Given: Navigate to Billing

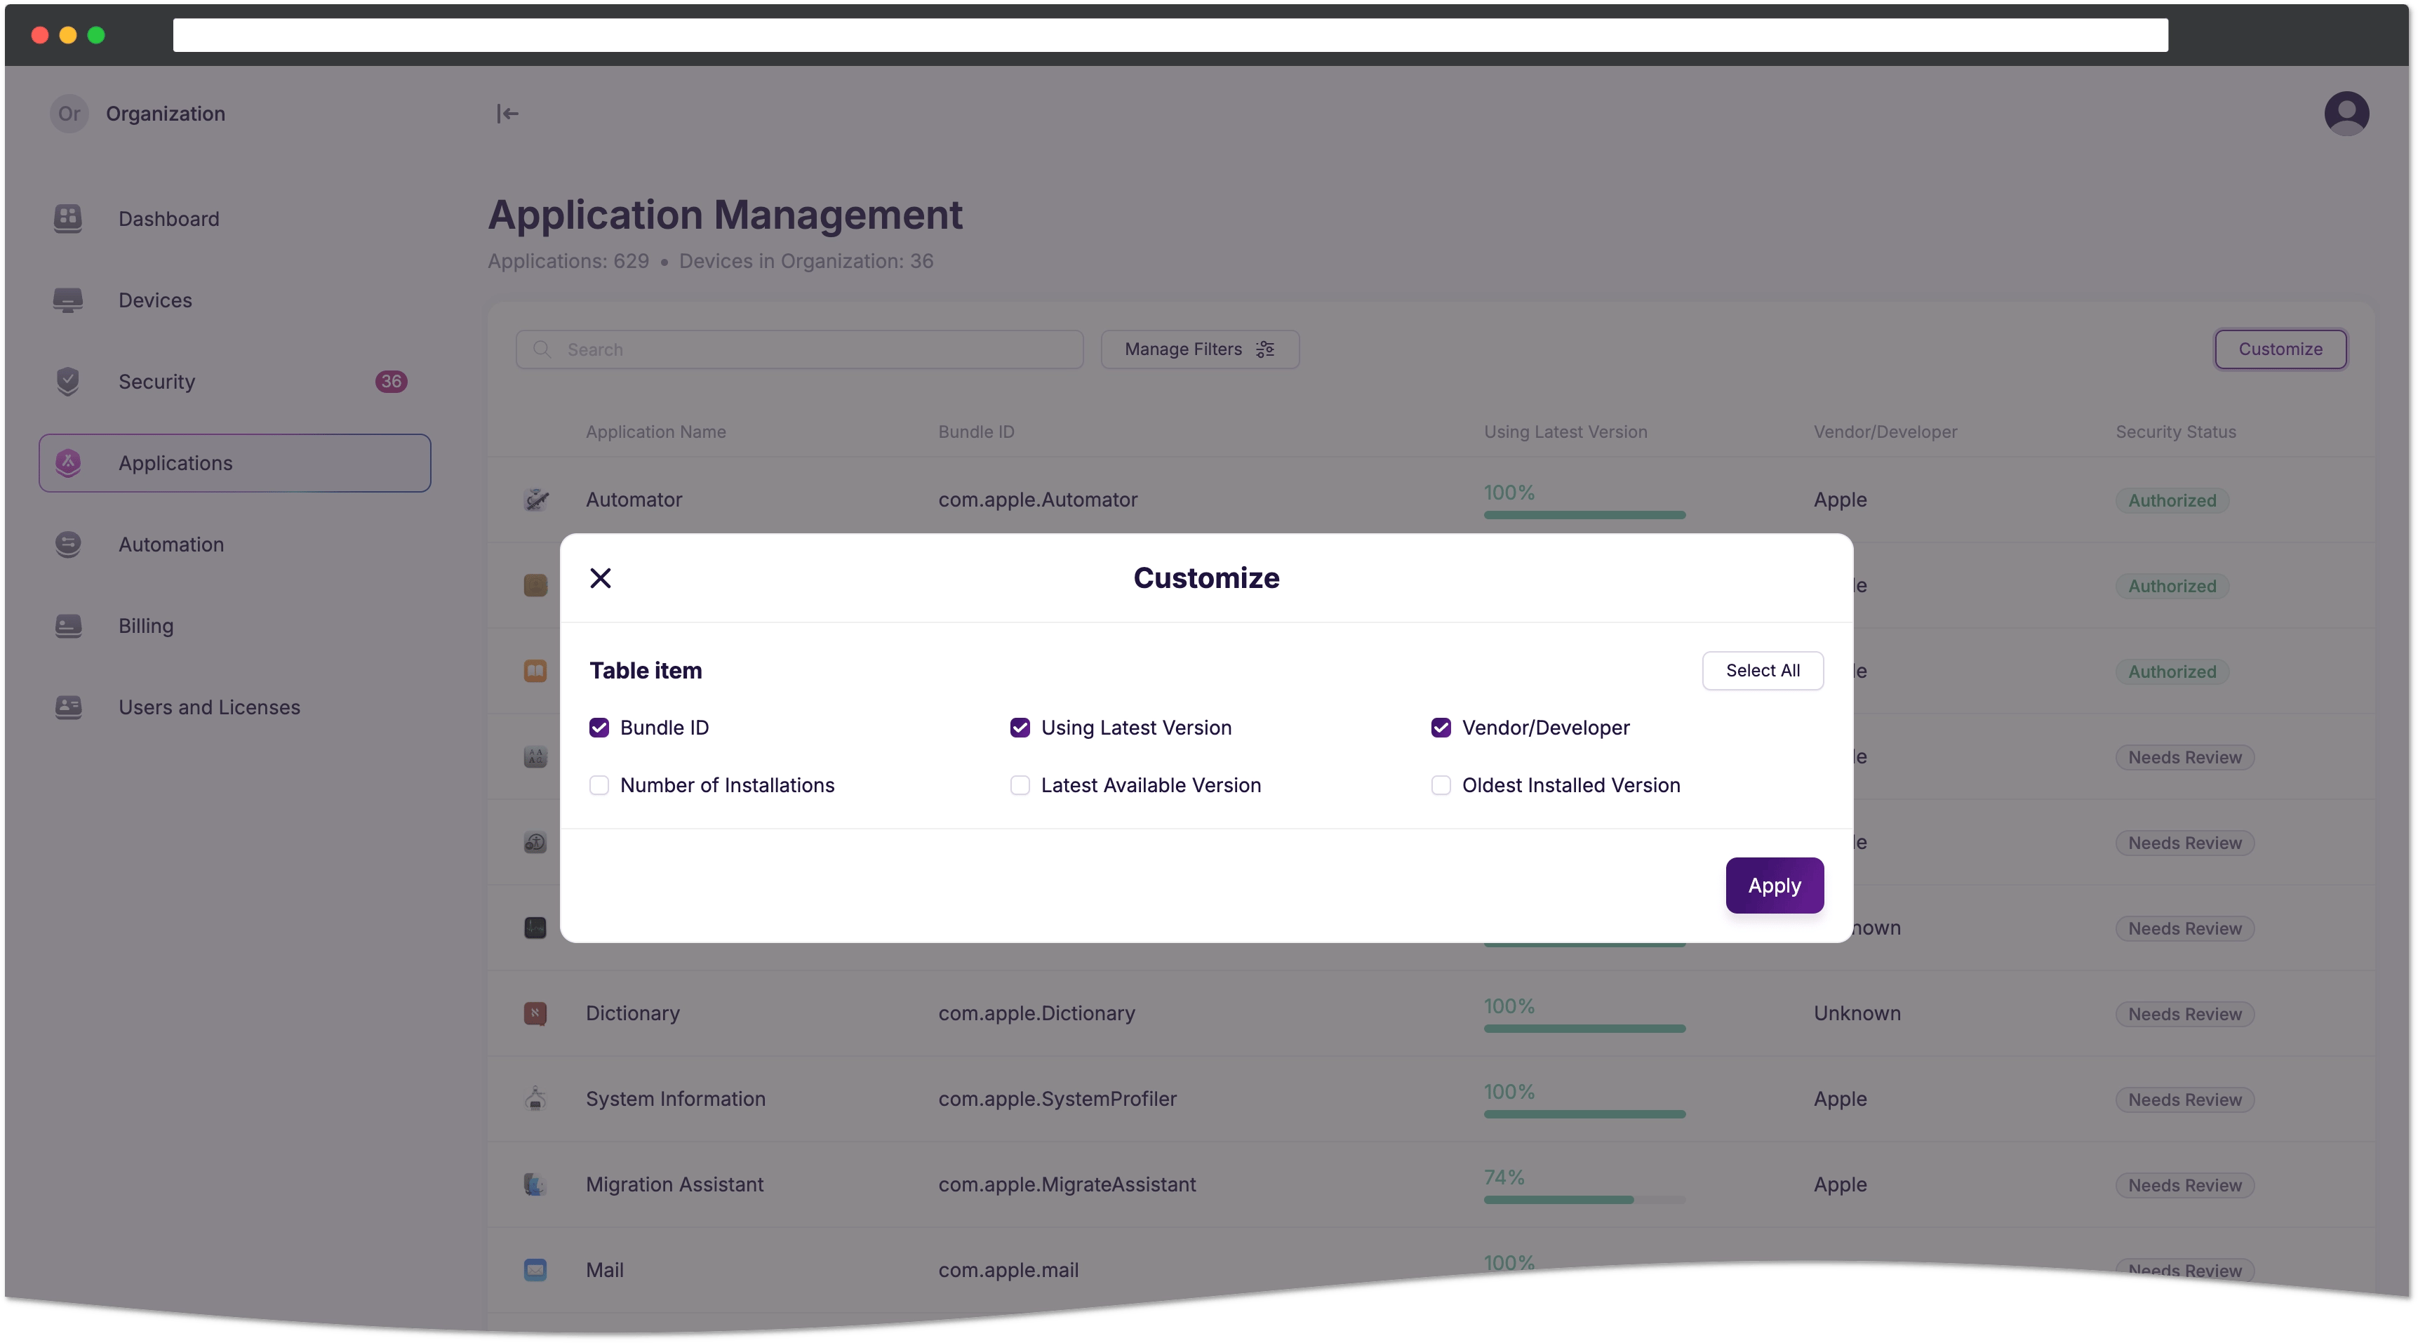Looking at the screenshot, I should (234, 626).
